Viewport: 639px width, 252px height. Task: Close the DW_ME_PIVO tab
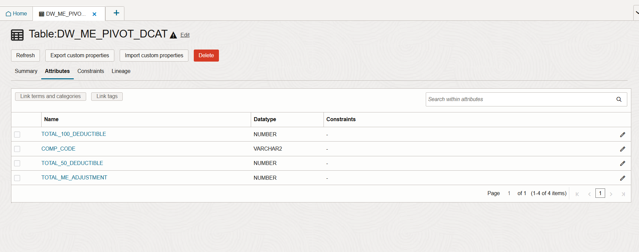[x=95, y=14]
